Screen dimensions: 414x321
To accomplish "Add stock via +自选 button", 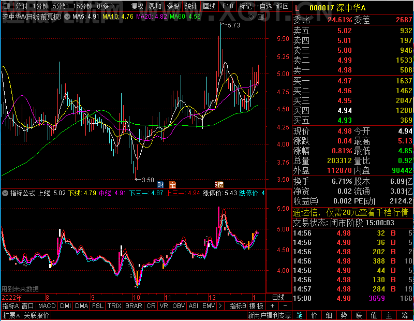I will (264, 6).
